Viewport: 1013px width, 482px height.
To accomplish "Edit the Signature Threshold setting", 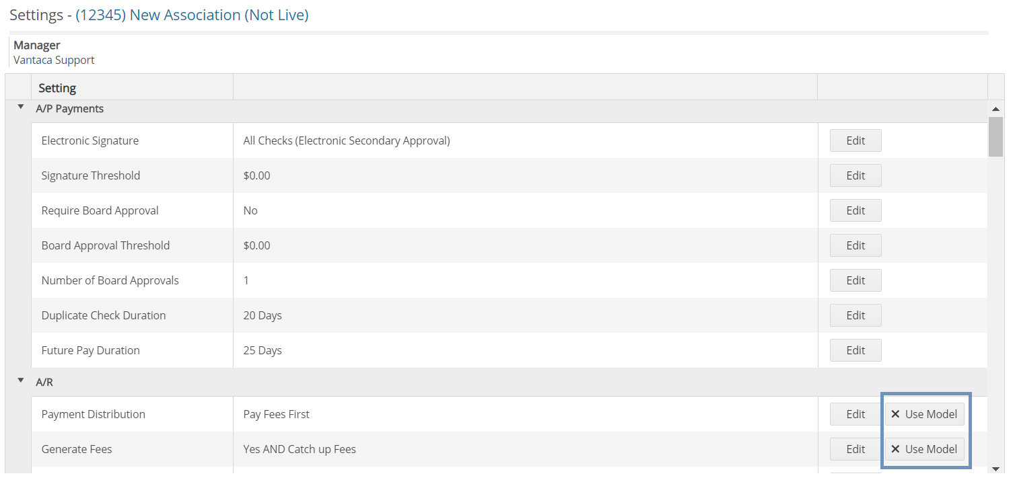I will click(x=855, y=175).
